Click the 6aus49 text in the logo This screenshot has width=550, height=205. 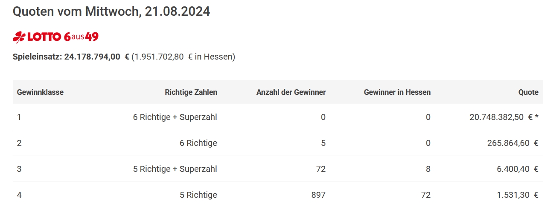click(x=81, y=37)
